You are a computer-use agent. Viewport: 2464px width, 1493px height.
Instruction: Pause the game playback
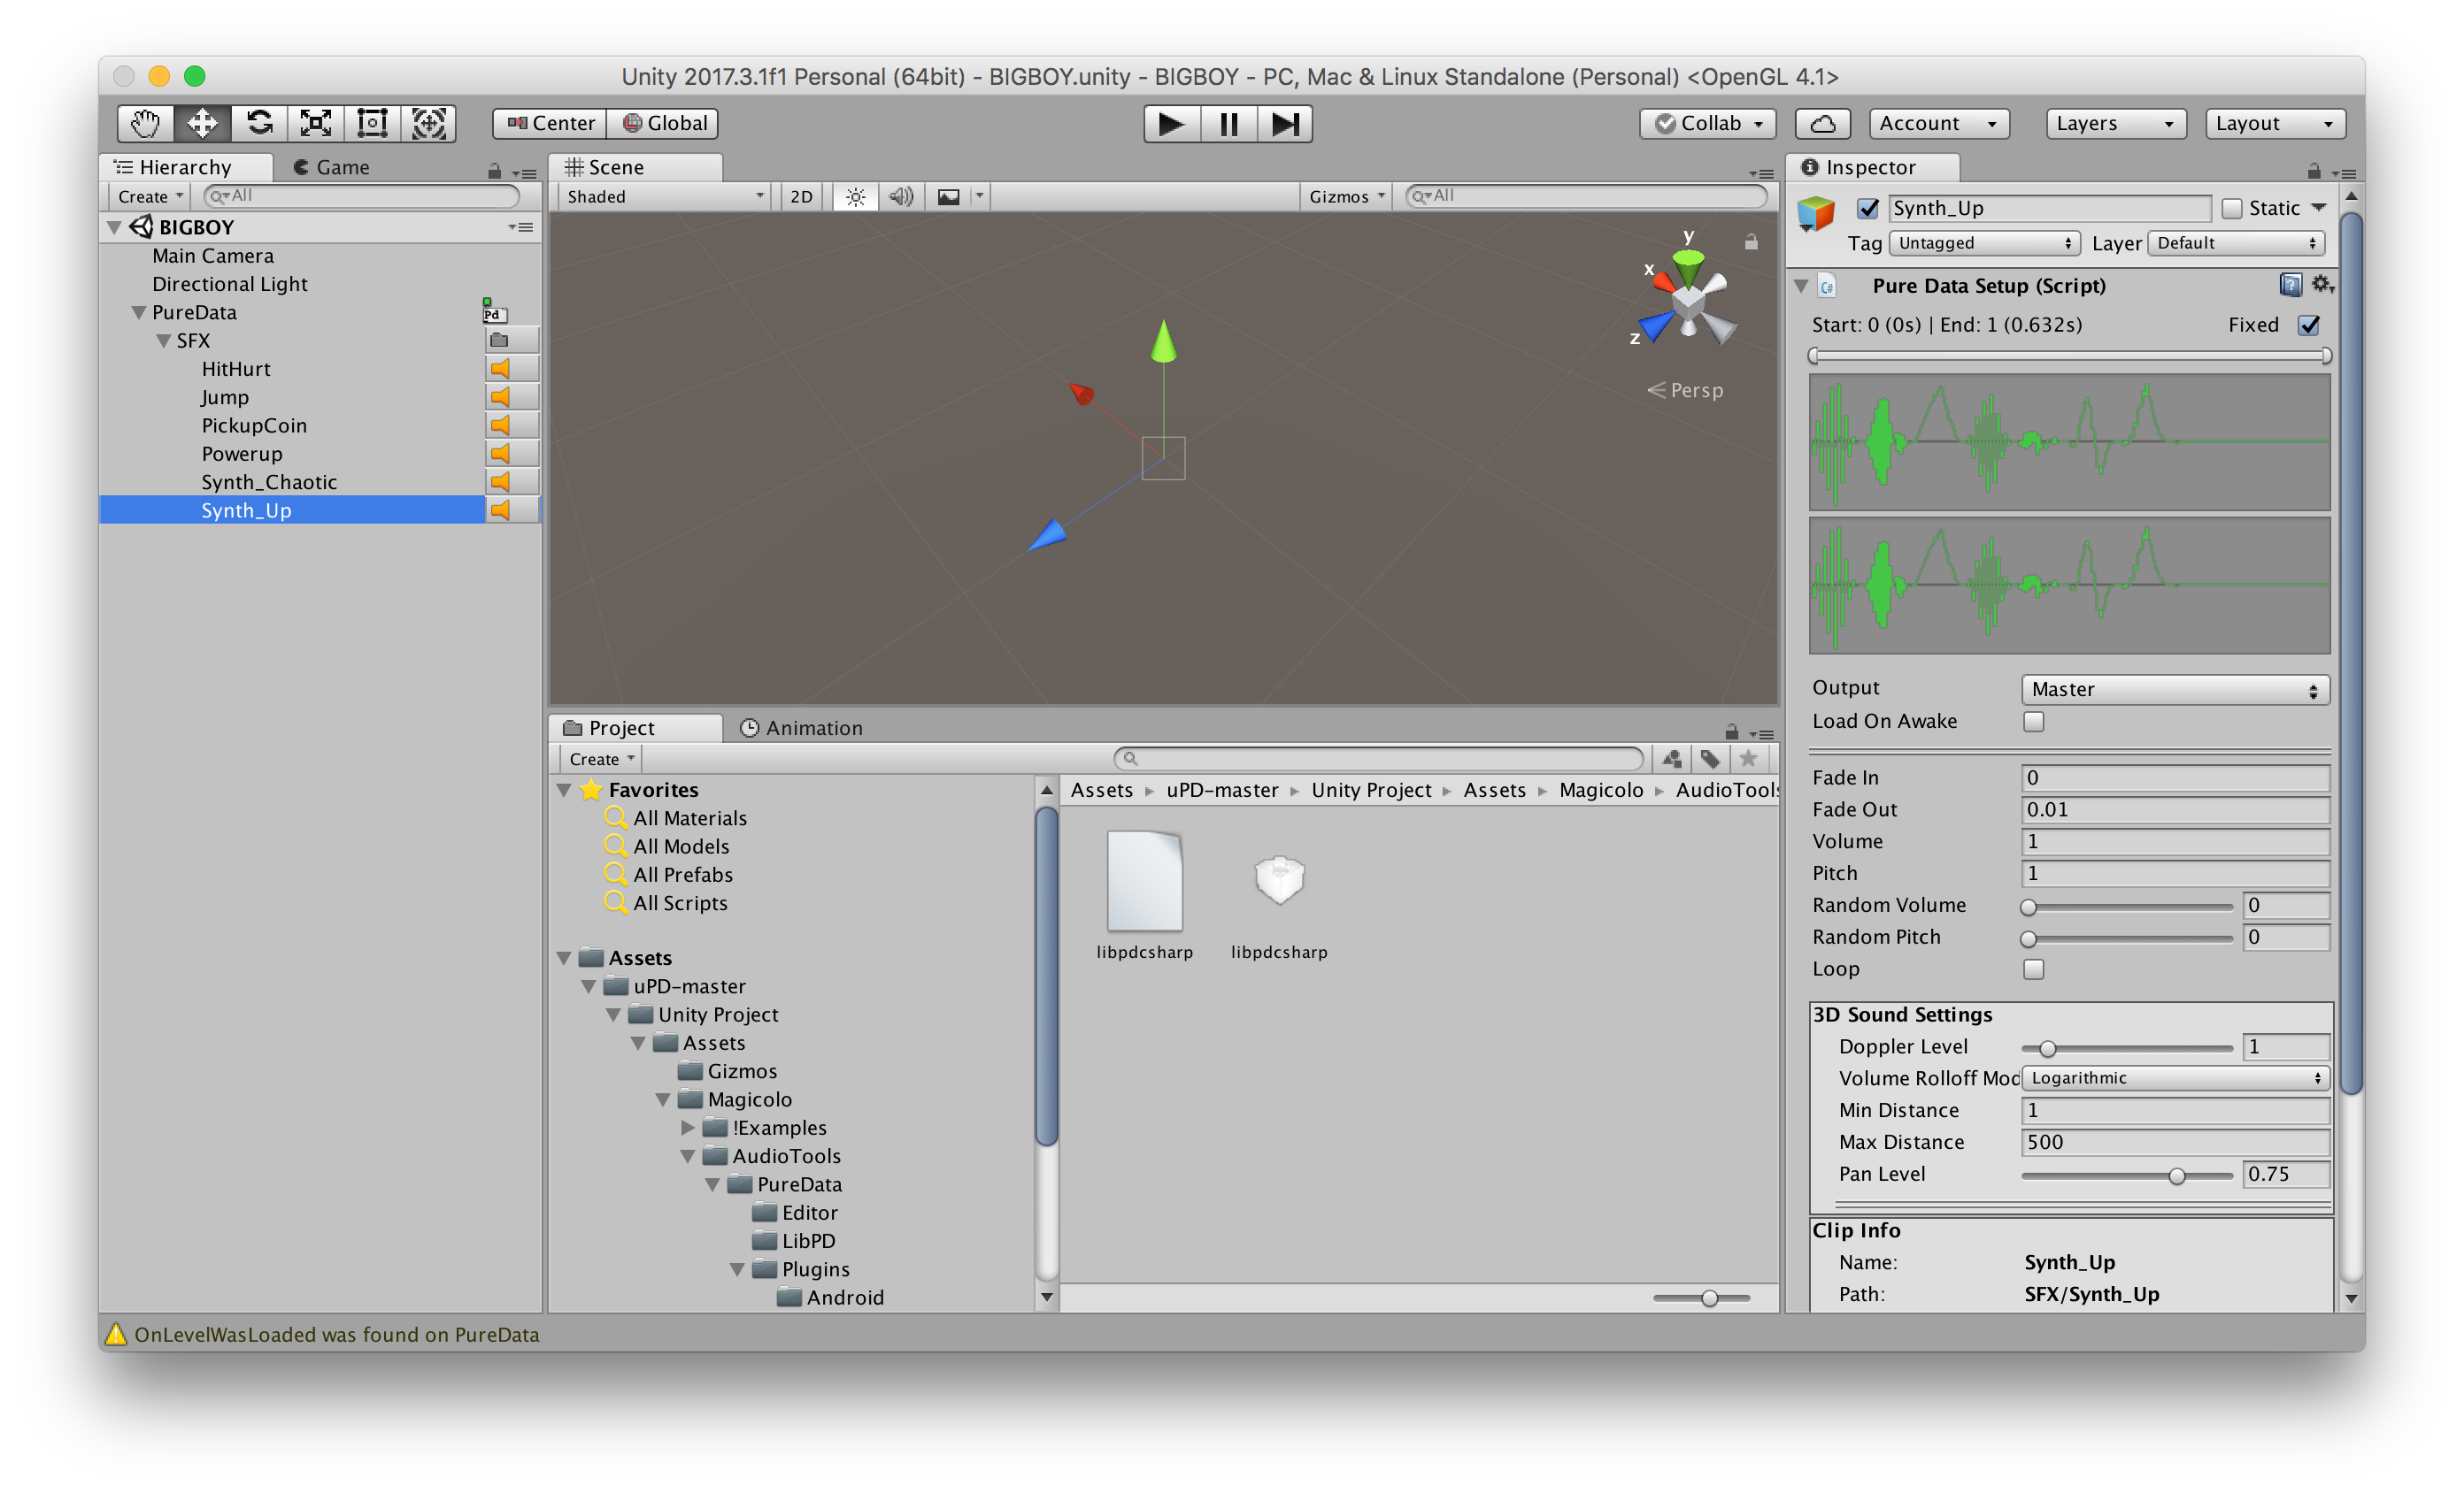pos(1228,124)
